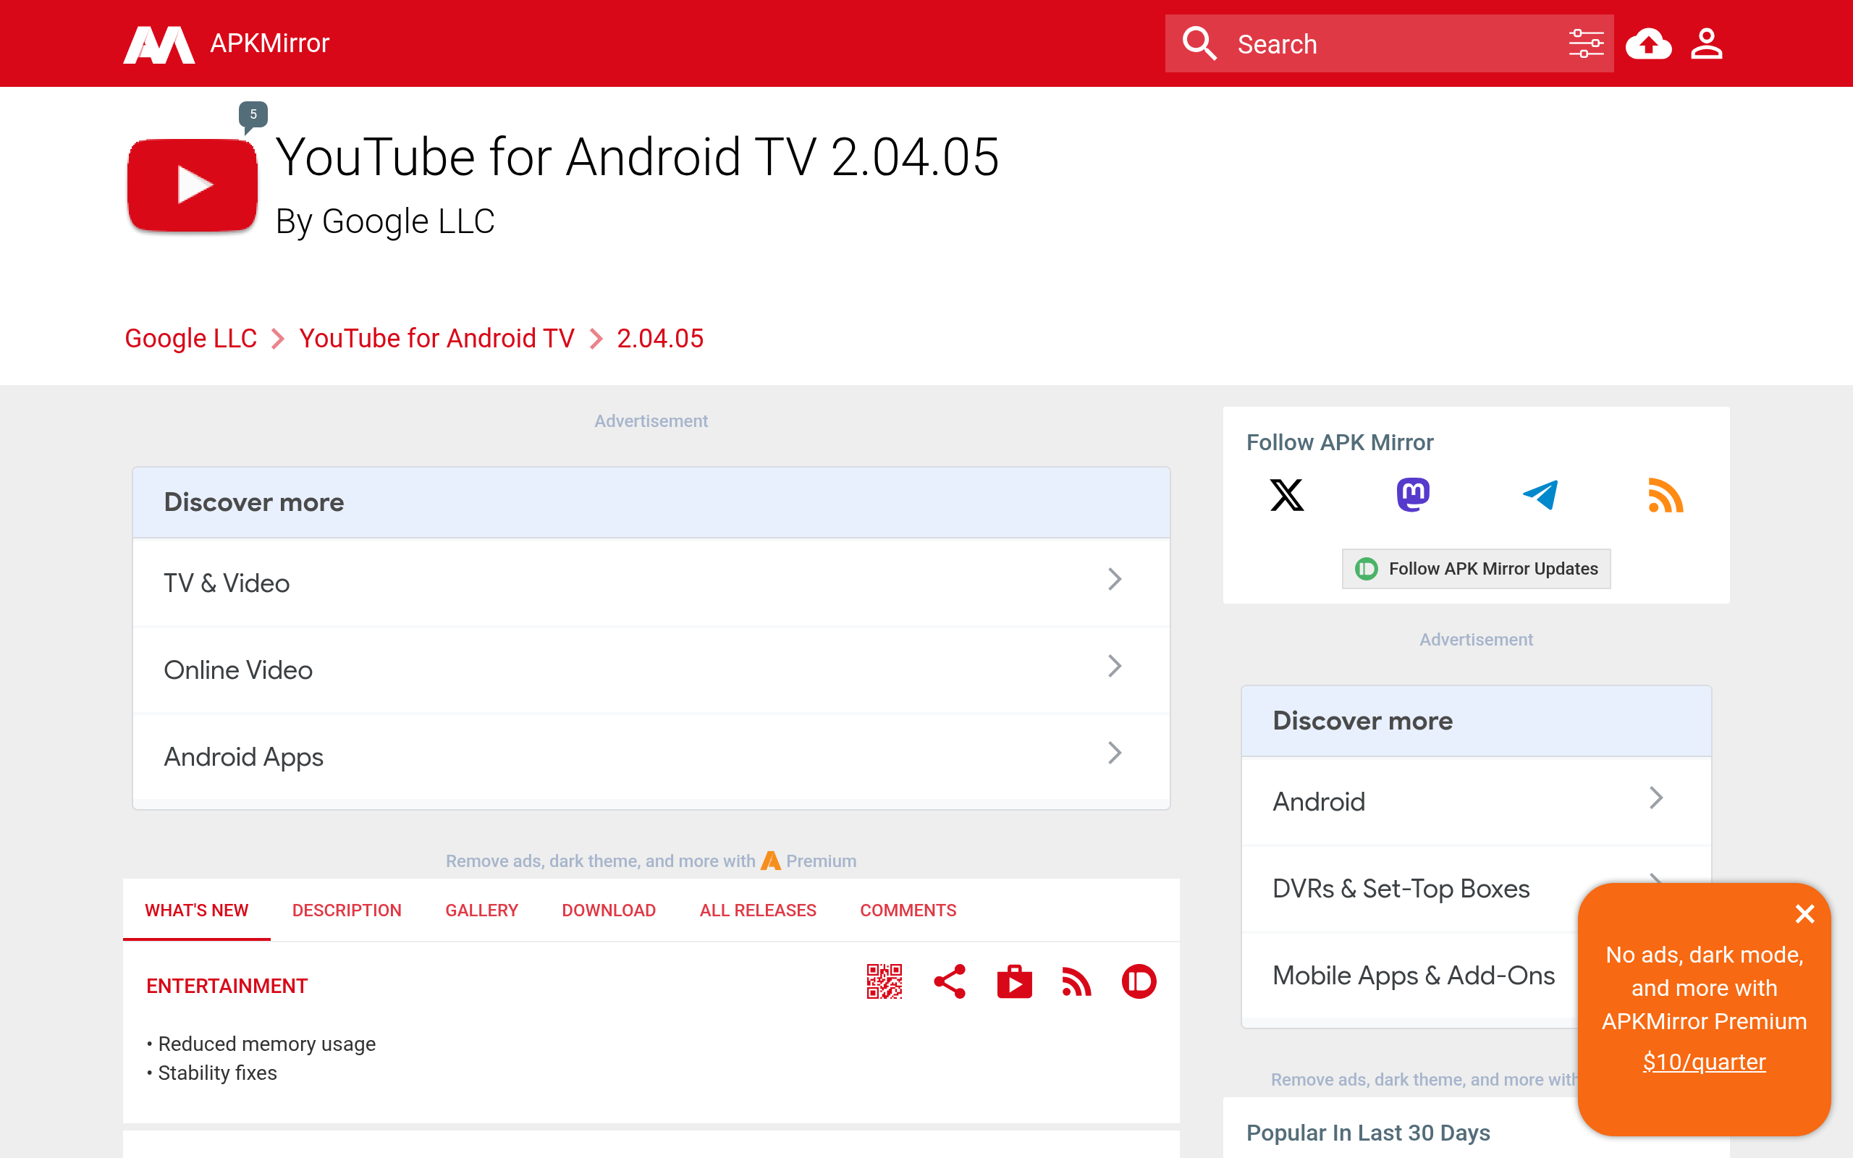Select Mobile Apps & Add-Ons row
The height and width of the screenshot is (1158, 1853).
click(x=1414, y=976)
